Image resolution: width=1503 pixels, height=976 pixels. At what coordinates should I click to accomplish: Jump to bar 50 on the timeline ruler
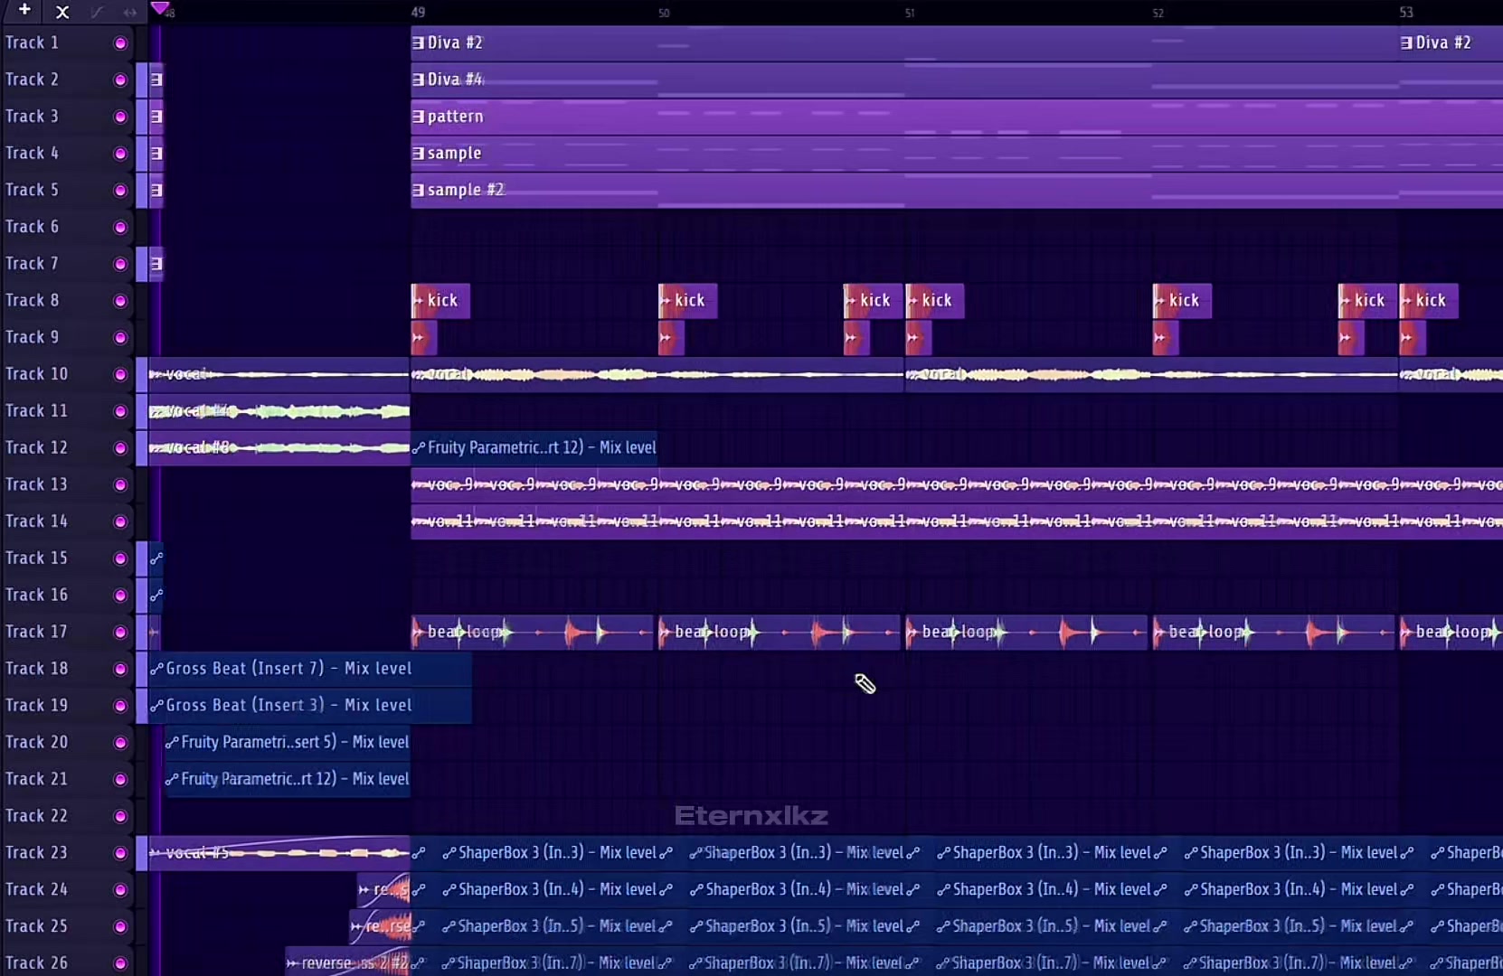pos(665,13)
